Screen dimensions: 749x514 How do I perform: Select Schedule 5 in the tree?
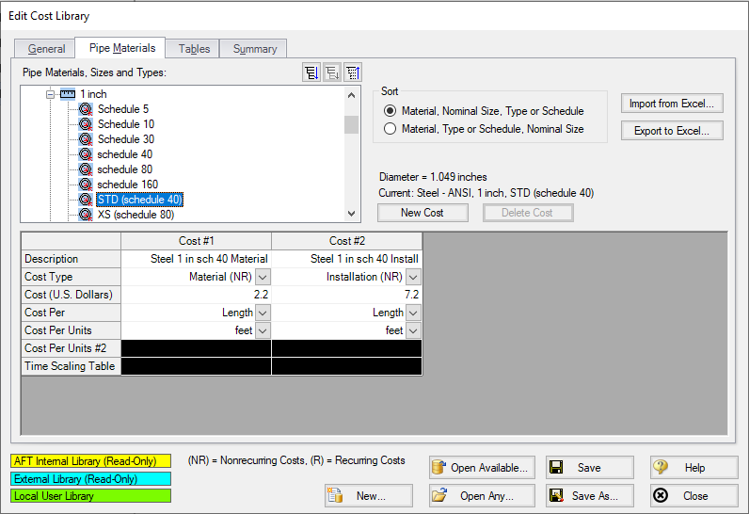(x=123, y=109)
